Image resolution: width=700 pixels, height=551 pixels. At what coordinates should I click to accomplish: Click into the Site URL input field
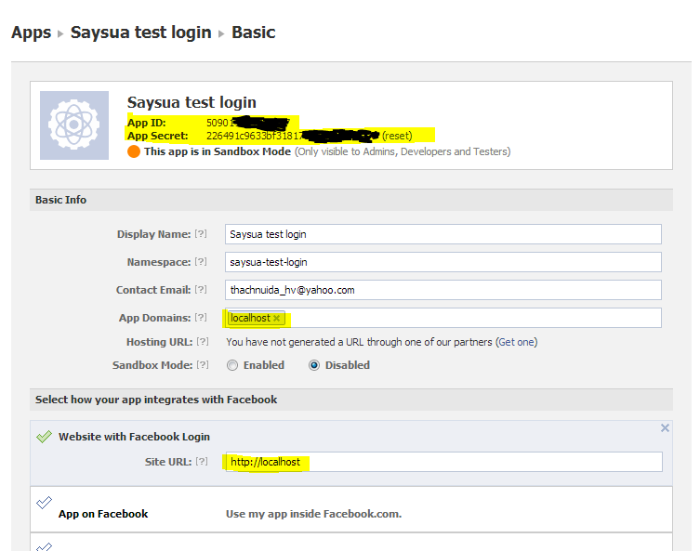coord(442,462)
